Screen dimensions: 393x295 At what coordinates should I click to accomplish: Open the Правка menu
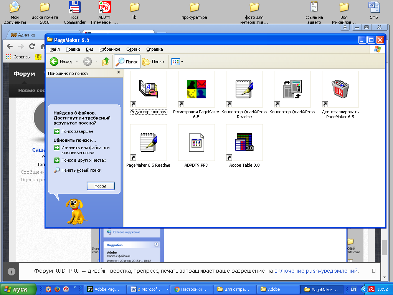[x=73, y=49]
